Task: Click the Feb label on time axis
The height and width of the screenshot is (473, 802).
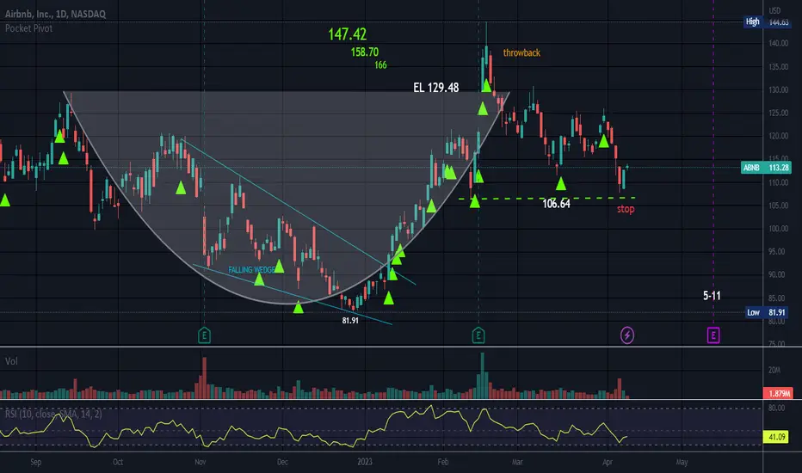Action: pos(443,463)
